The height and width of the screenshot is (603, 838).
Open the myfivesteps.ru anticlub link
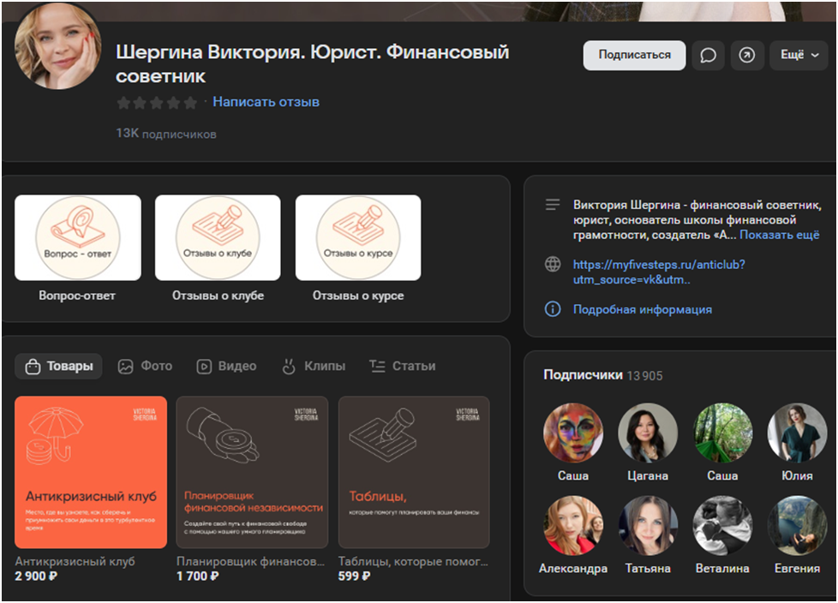(x=659, y=272)
